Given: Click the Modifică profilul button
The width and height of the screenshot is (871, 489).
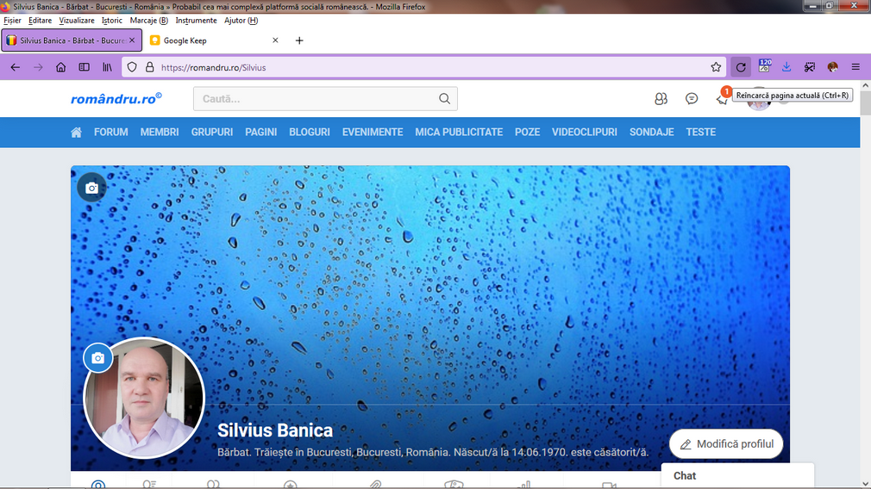Looking at the screenshot, I should coord(726,444).
